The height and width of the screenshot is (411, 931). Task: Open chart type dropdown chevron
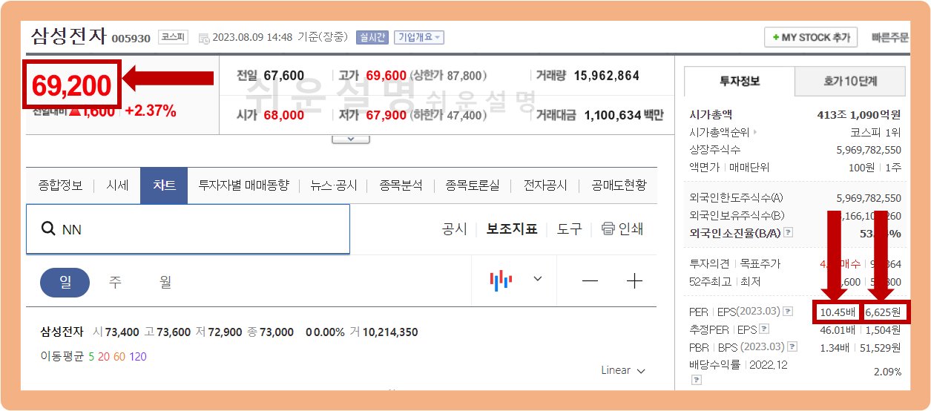538,279
